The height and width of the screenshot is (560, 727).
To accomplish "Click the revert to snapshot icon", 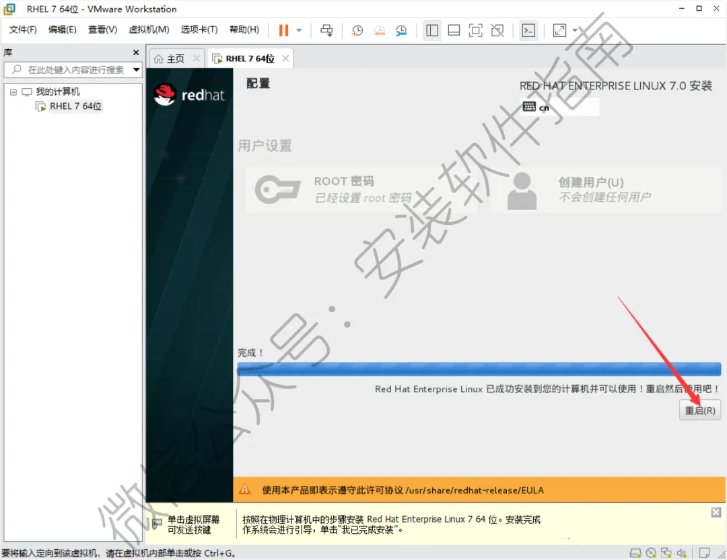I will [379, 30].
